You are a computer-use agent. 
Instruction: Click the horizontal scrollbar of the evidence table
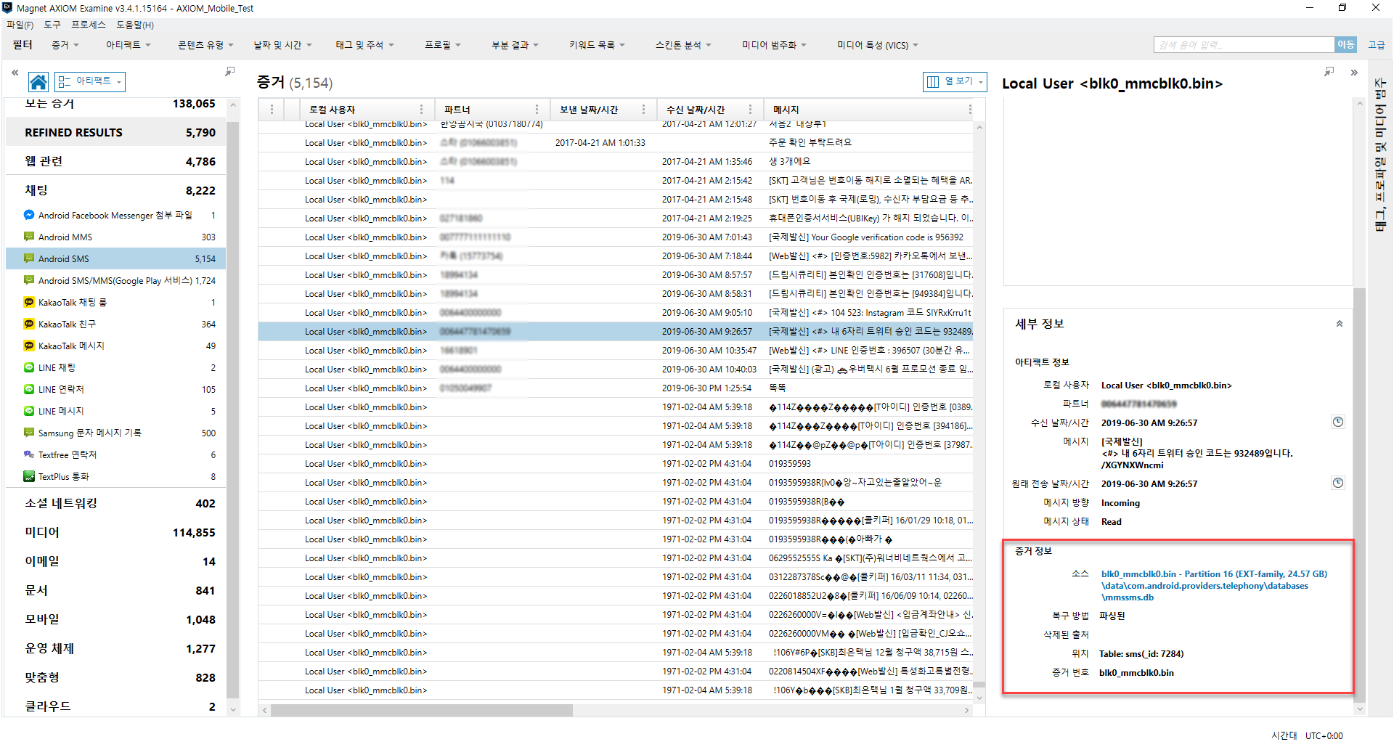(421, 710)
